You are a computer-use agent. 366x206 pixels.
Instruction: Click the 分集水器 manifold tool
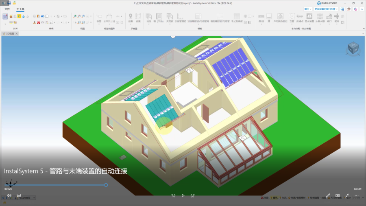(320, 18)
